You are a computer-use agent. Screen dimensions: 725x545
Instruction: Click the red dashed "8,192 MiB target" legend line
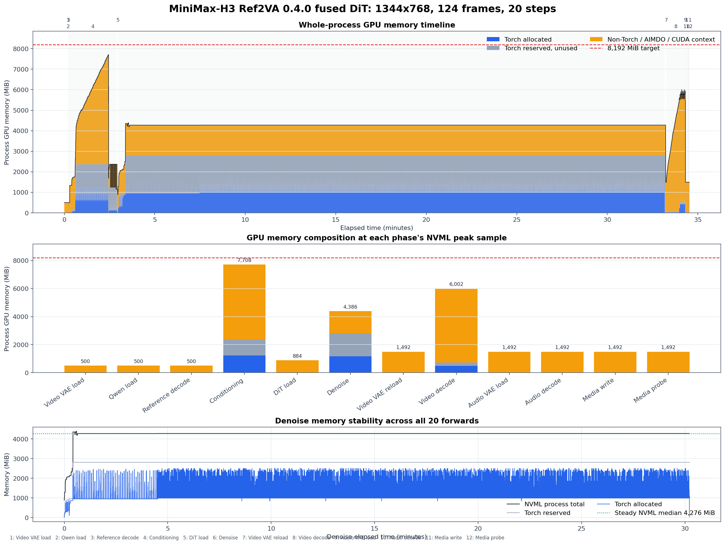[596, 48]
